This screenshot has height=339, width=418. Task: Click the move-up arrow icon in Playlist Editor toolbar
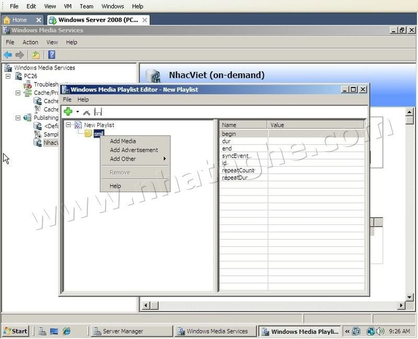click(87, 112)
